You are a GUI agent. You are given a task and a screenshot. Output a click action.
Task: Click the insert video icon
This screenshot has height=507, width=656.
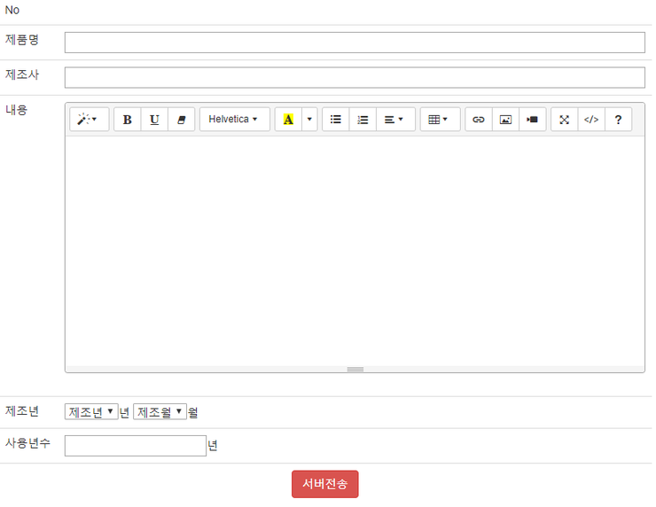pyautogui.click(x=533, y=120)
